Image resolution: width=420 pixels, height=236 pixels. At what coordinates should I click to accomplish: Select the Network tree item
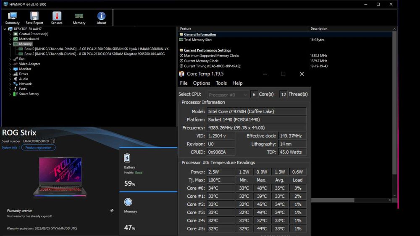pos(25,84)
